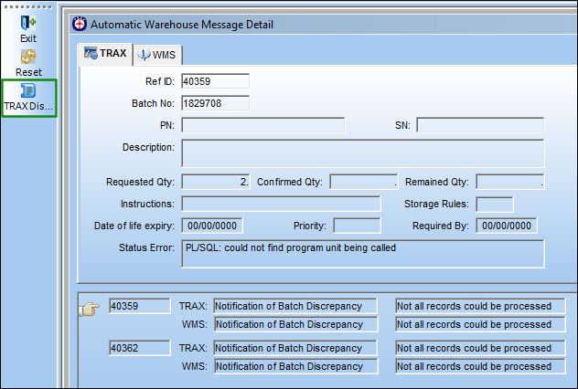Focus the Instructions field
Image resolution: width=578 pixels, height=389 pixels.
point(281,204)
